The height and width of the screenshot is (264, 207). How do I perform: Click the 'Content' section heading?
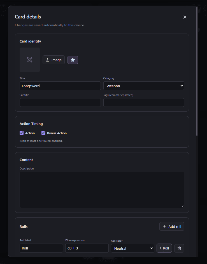tap(26, 160)
